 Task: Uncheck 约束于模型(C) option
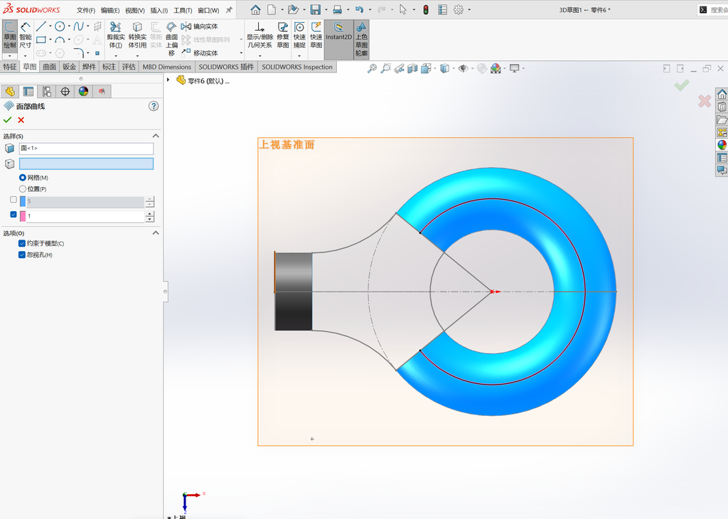click(22, 243)
